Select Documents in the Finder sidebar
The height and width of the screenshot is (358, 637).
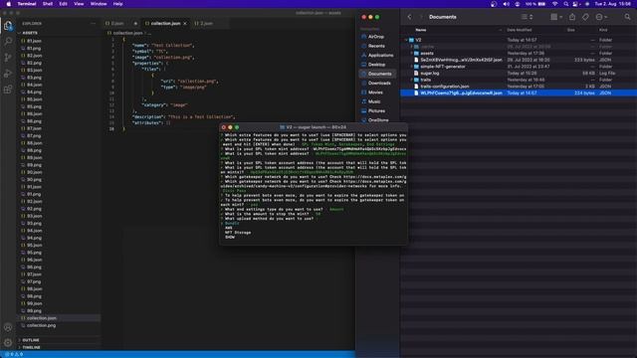tap(377, 74)
